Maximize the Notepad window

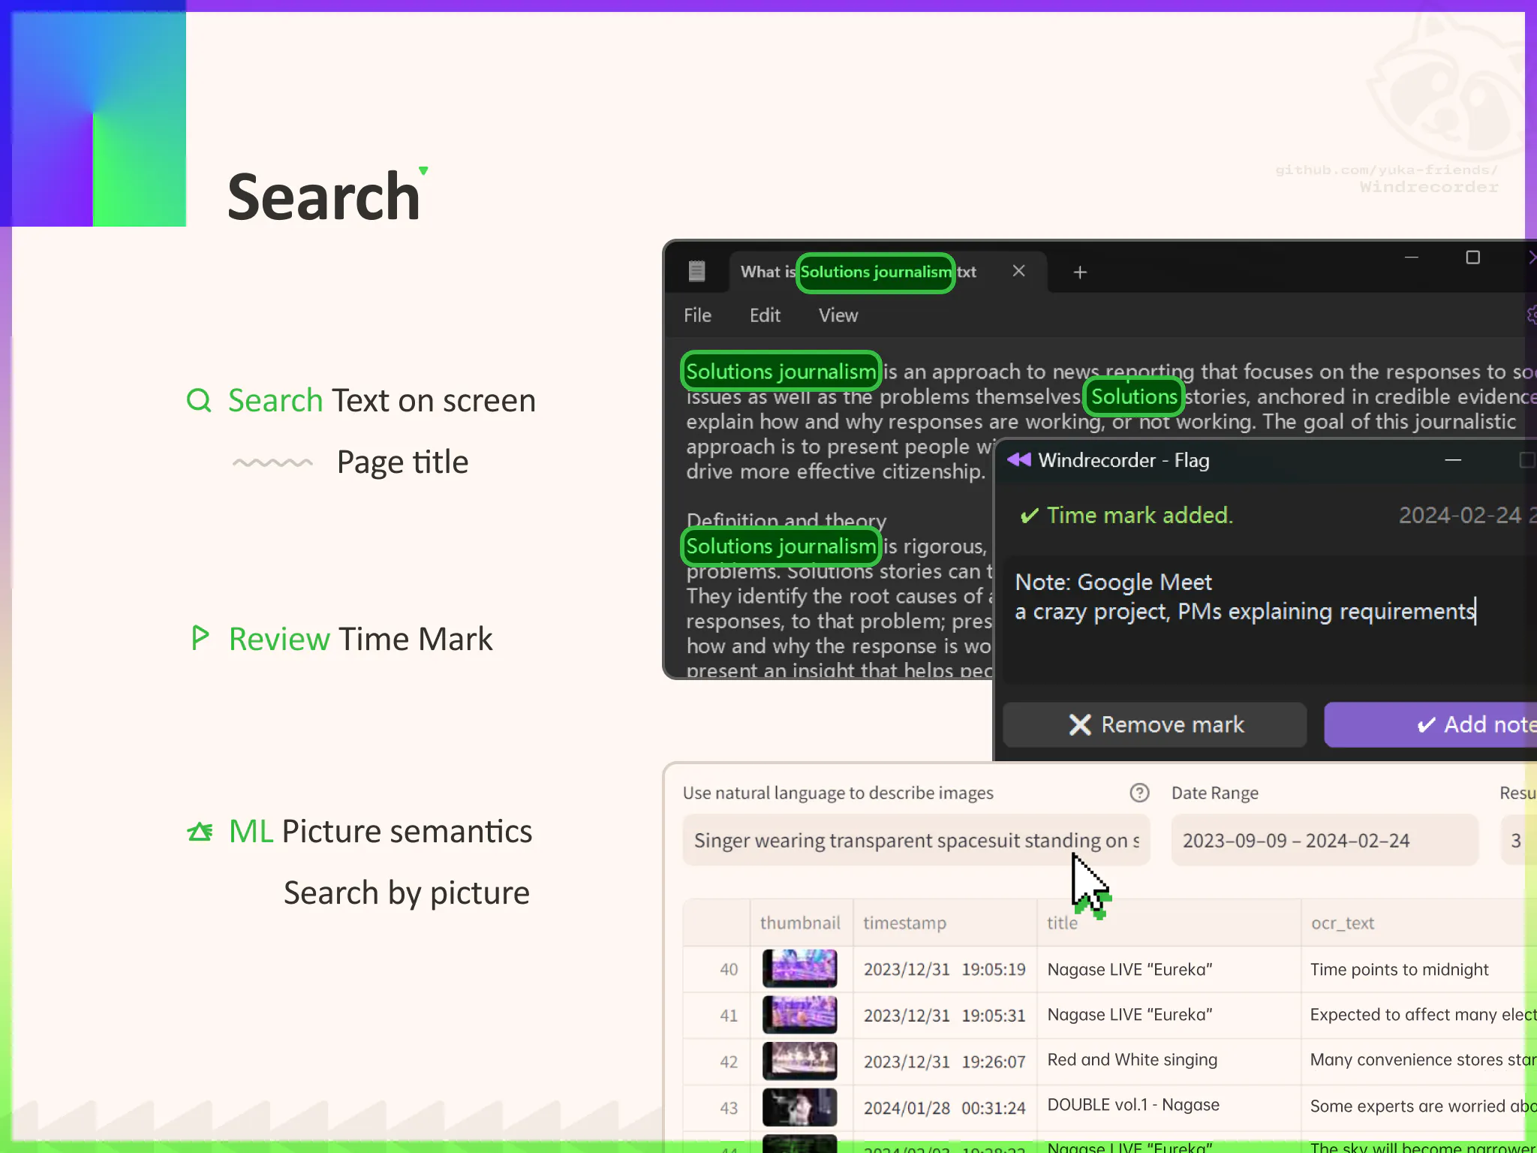tap(1472, 257)
